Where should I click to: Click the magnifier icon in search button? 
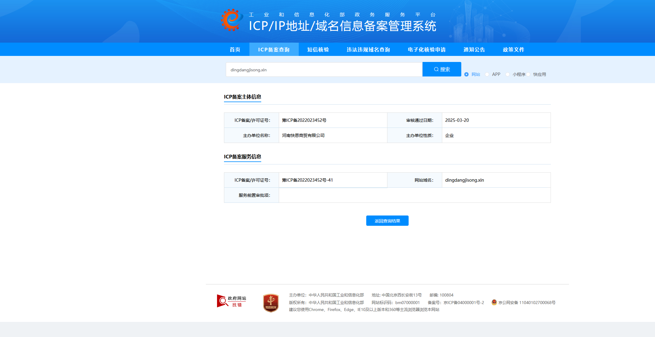coord(436,69)
